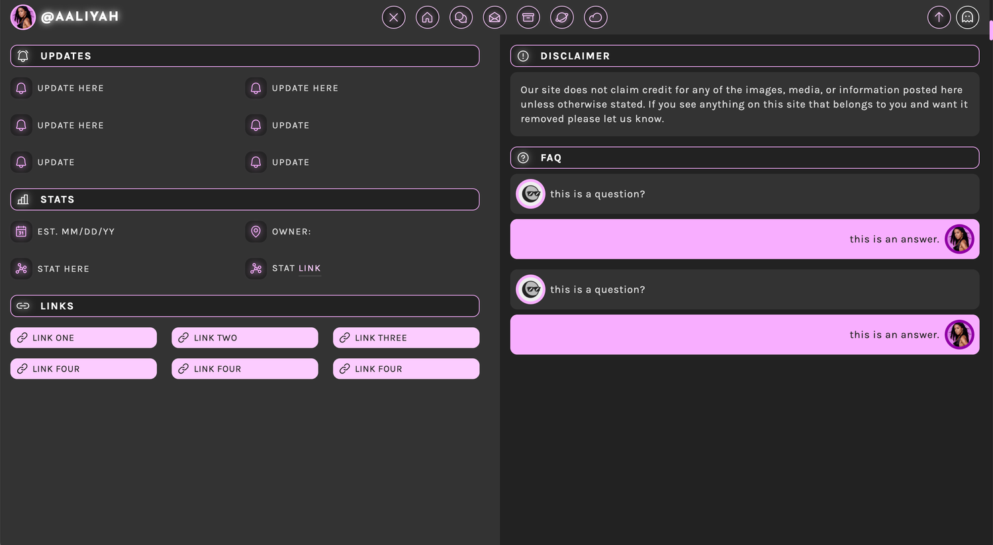Open the FAQ section header
This screenshot has height=545, width=993.
pos(744,158)
